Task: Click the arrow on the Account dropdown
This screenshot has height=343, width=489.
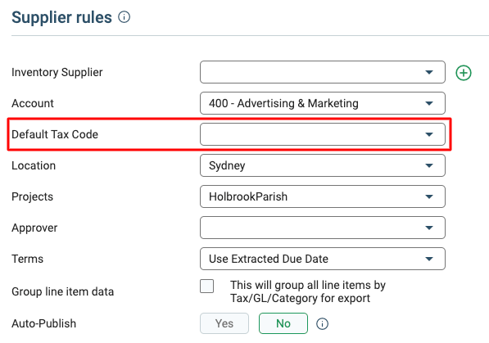Action: tap(429, 103)
